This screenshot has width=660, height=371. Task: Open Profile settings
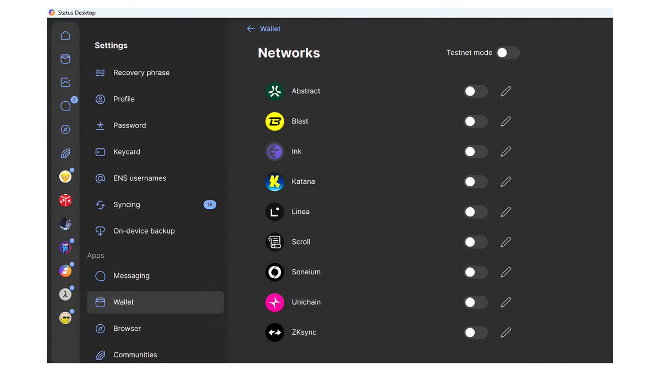pyautogui.click(x=156, y=99)
